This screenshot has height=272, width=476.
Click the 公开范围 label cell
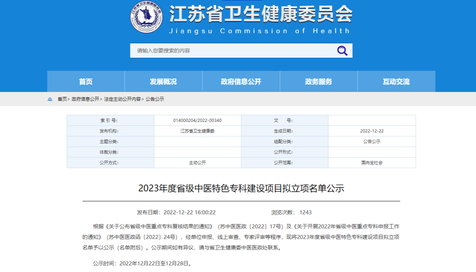pyautogui.click(x=285, y=162)
